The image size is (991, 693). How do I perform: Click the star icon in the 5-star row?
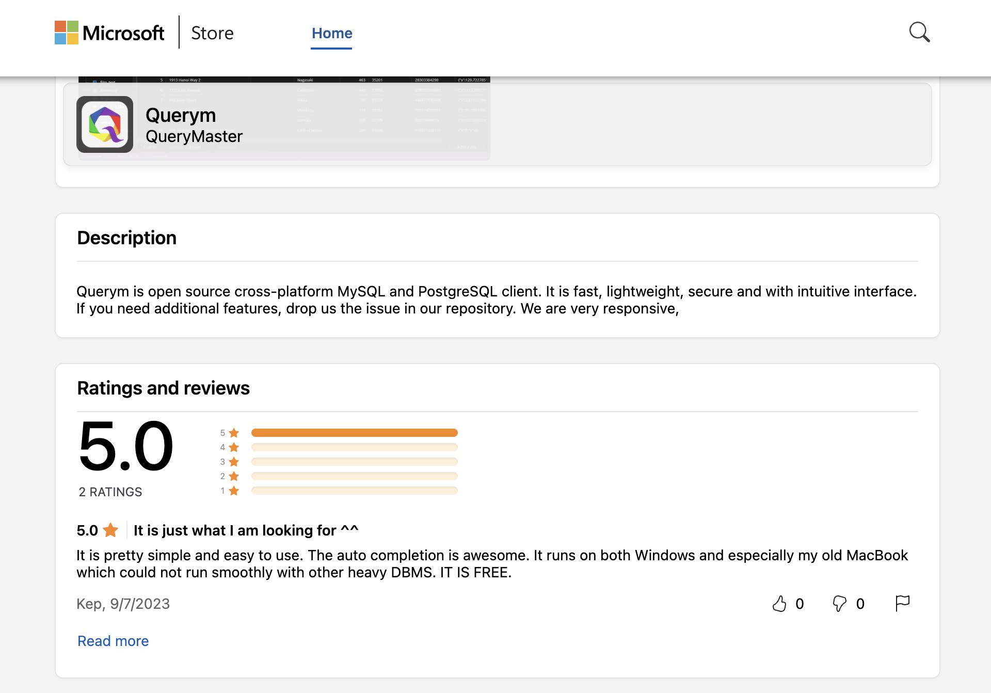point(234,433)
